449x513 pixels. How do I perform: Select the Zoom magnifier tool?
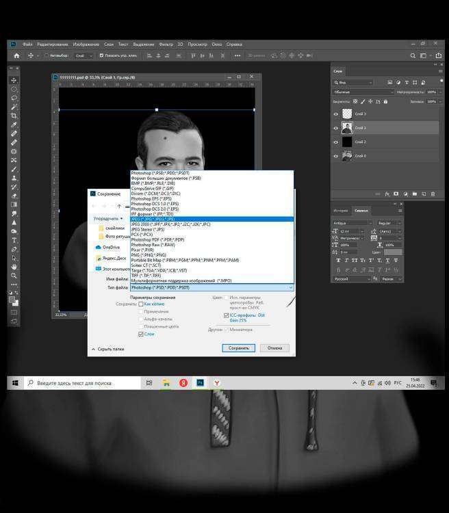[x=14, y=276]
